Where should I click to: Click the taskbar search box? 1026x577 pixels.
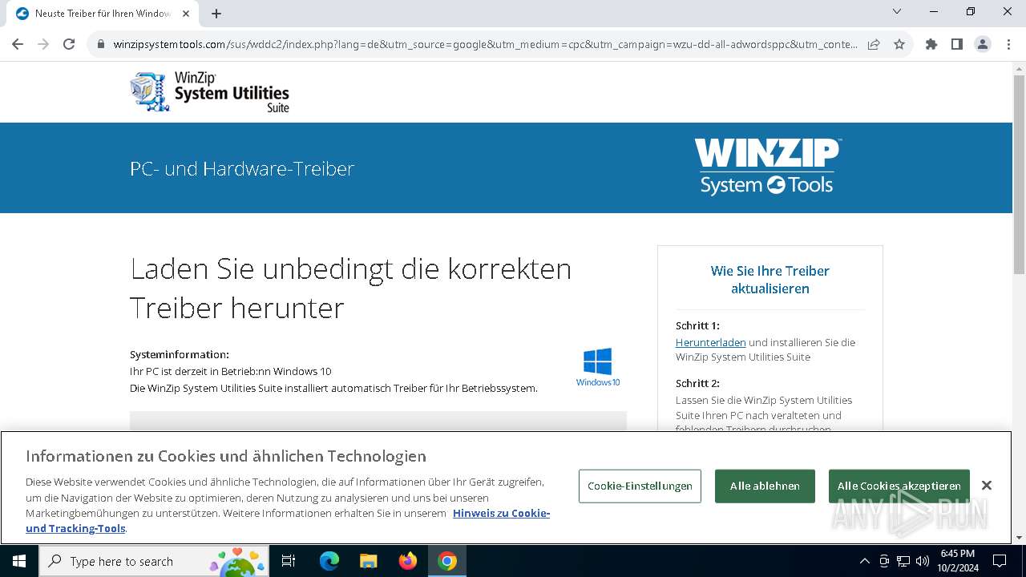(154, 561)
